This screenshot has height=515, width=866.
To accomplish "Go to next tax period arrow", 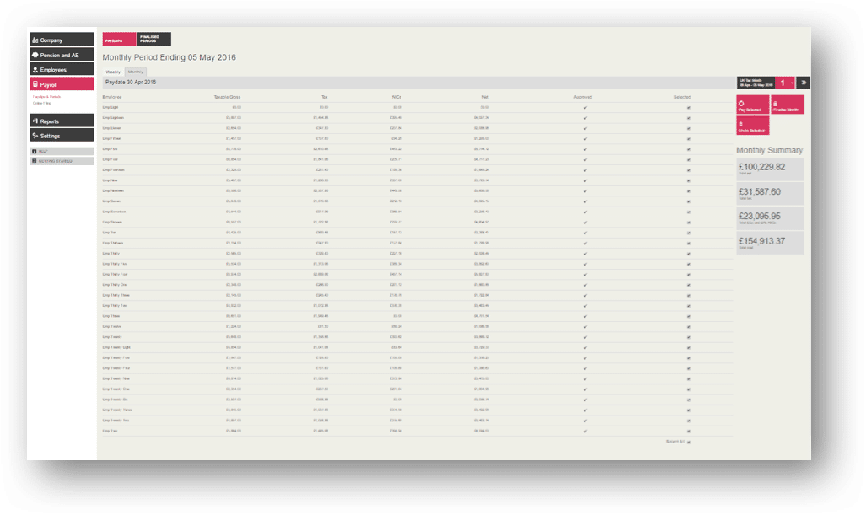I will [x=804, y=83].
